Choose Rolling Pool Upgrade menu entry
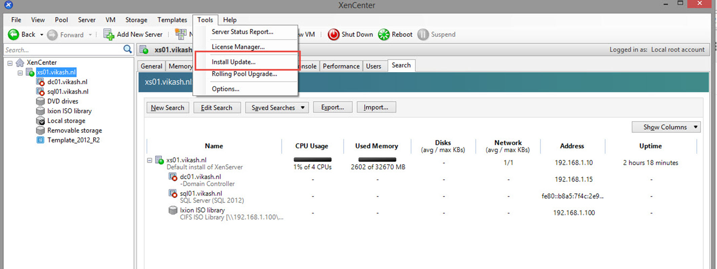The width and height of the screenshot is (717, 269). pos(246,74)
